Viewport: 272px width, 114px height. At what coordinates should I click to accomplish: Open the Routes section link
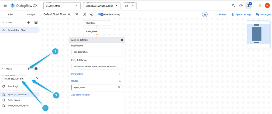(x=75, y=81)
